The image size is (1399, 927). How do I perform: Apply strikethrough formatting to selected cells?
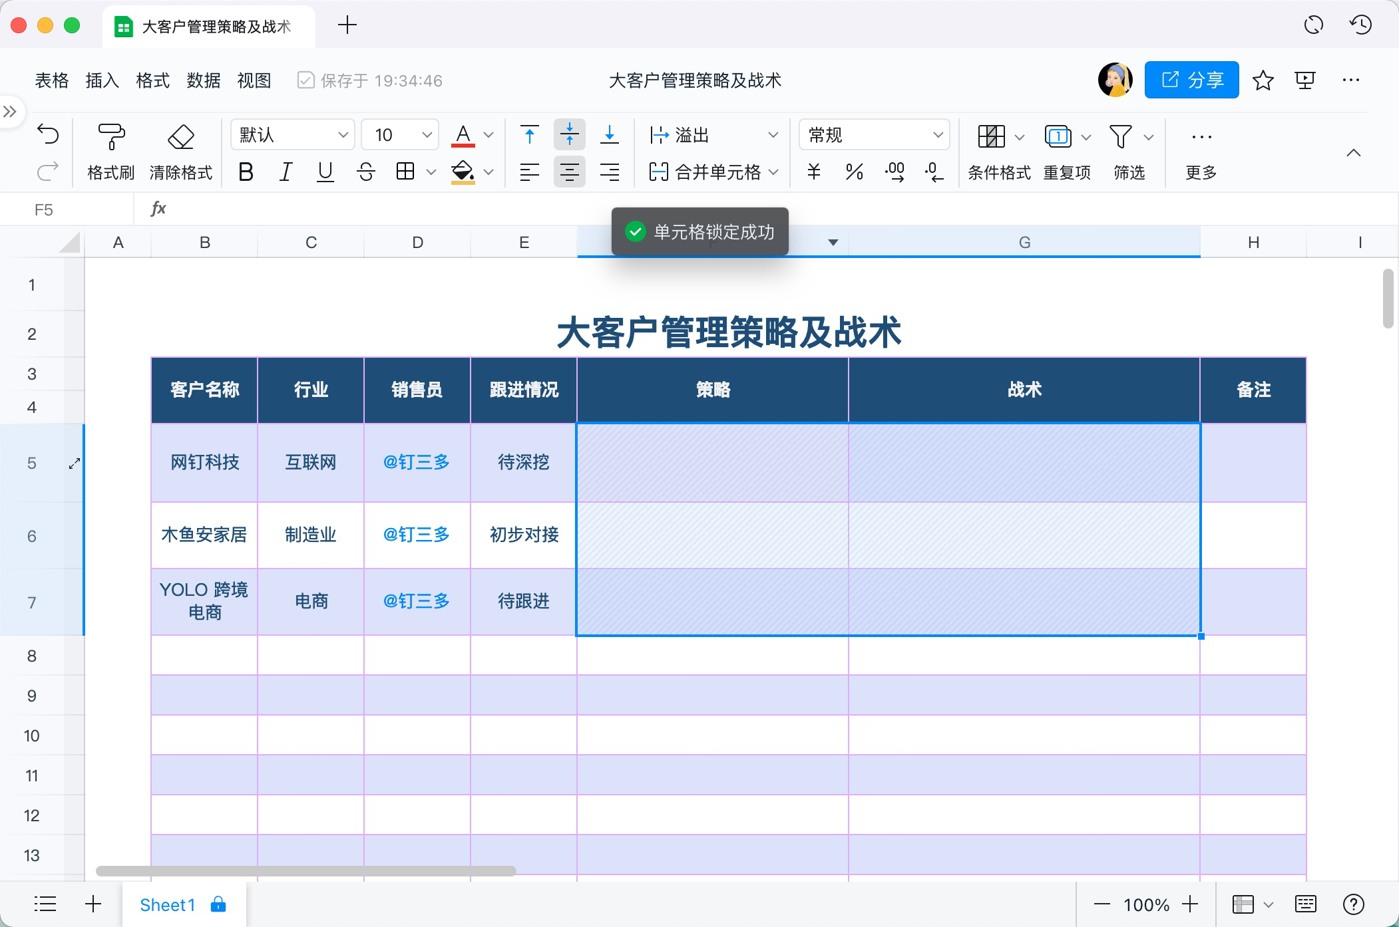365,172
